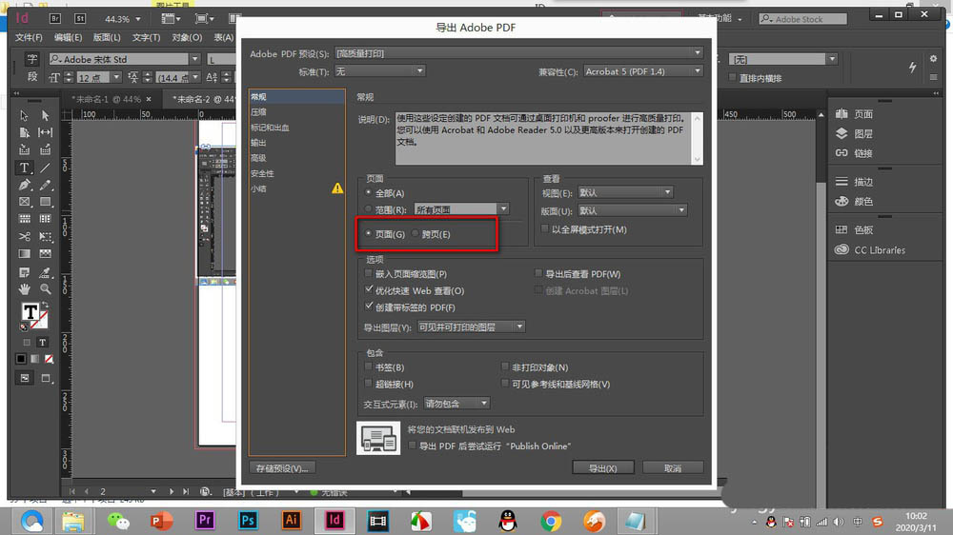The image size is (953, 535).
Task: Open Premiere Pro from the taskbar
Action: click(x=205, y=521)
